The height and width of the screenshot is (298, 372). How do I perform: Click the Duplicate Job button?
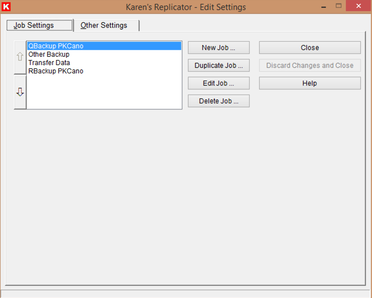[219, 65]
